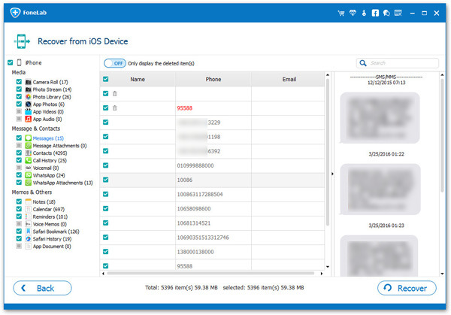The height and width of the screenshot is (315, 451).
Task: Click the Message Attachments icon
Action: pos(29,146)
